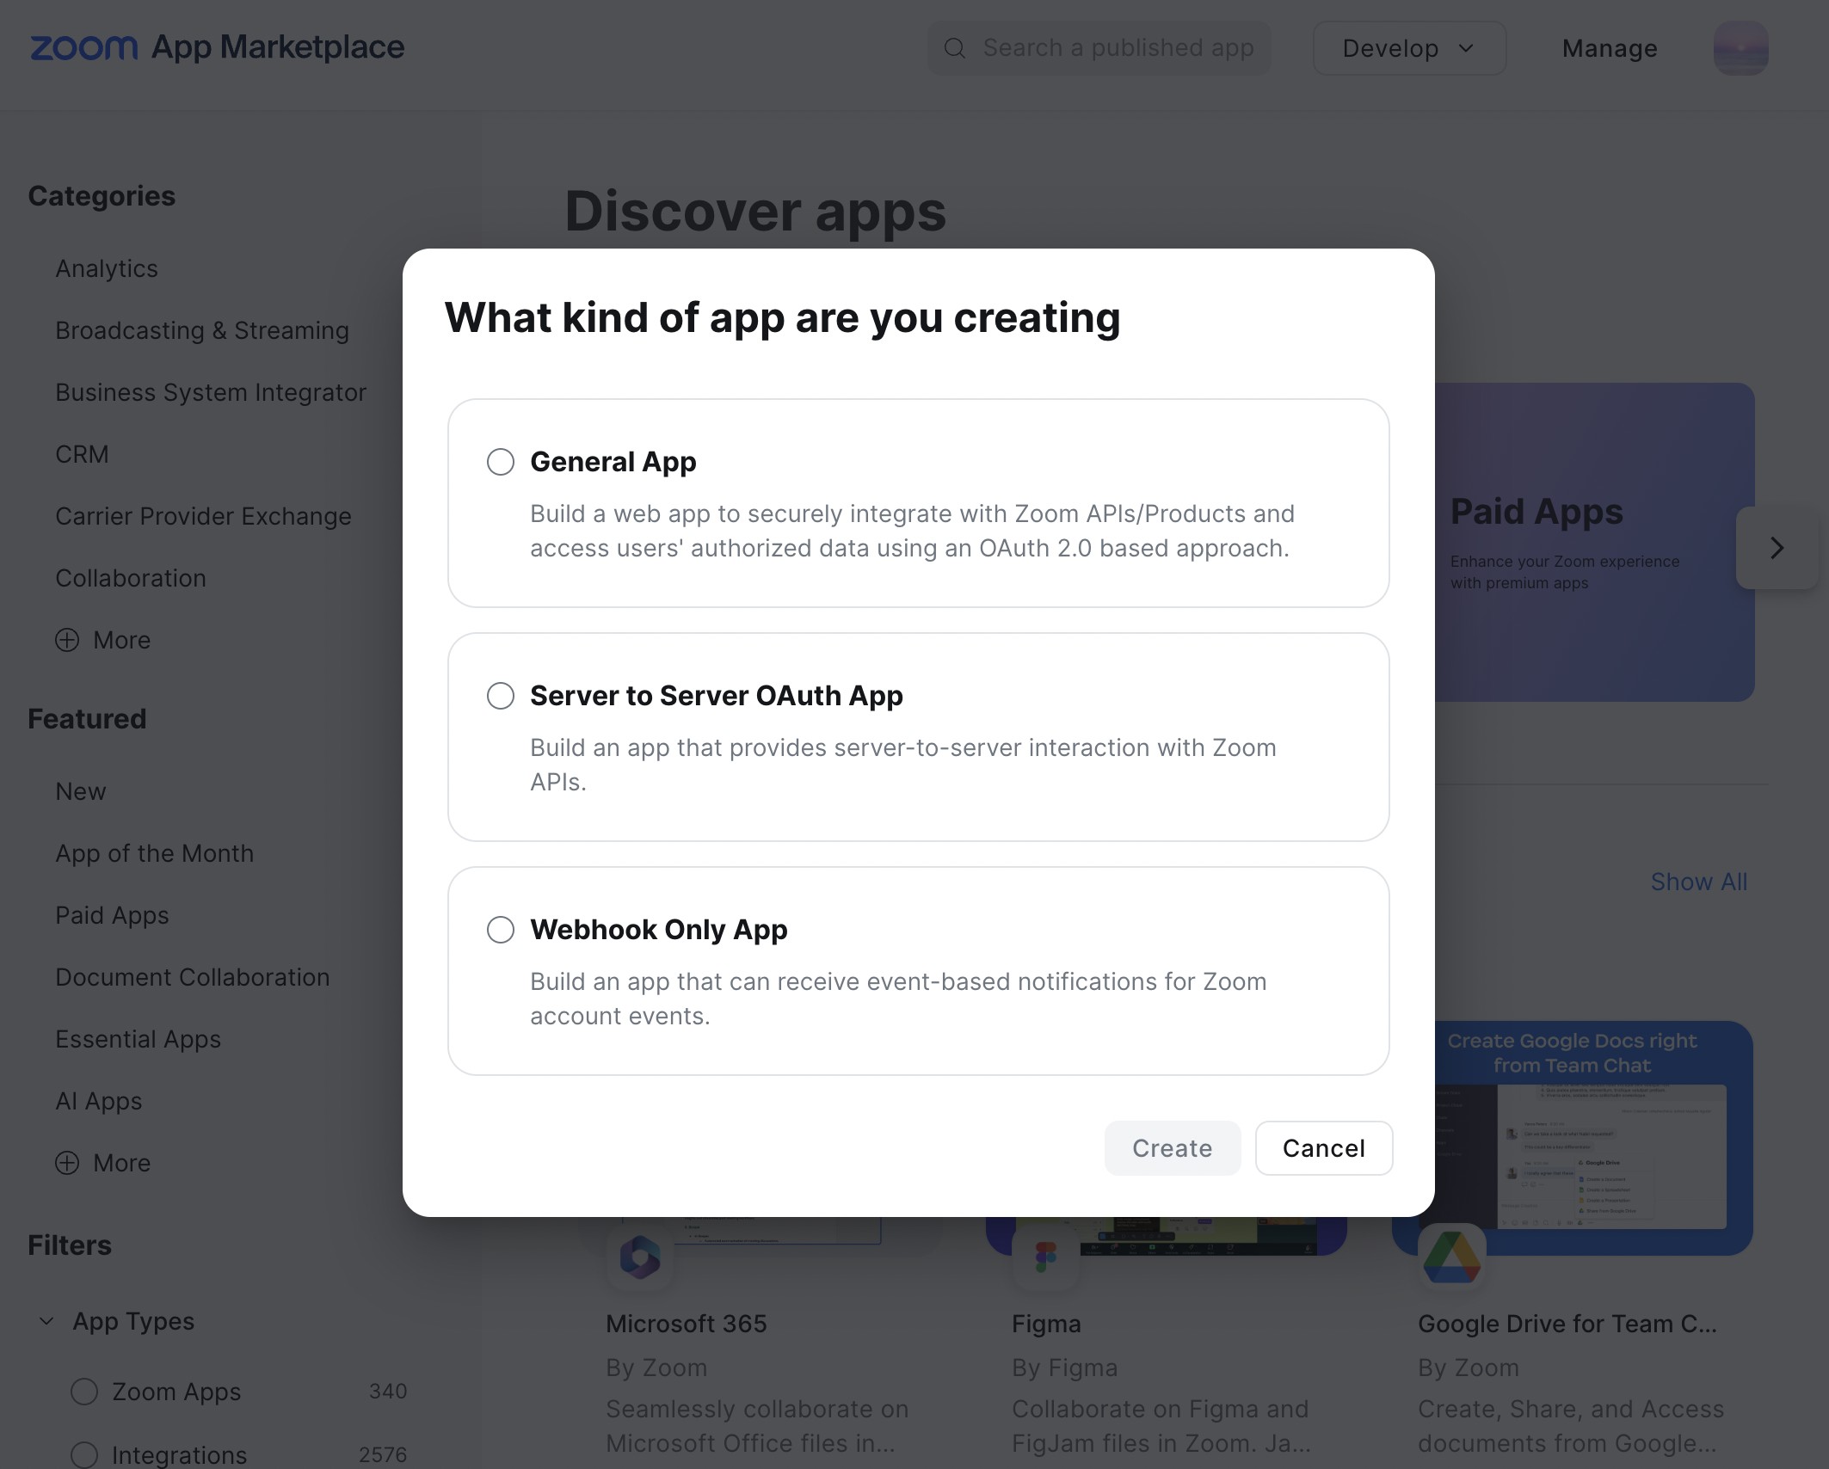The width and height of the screenshot is (1829, 1469).
Task: Open Business System Integrator category
Action: click(x=211, y=392)
